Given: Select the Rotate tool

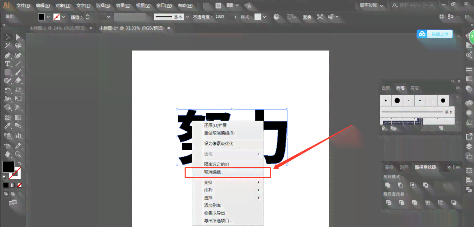Looking at the screenshot, I should click(8, 91).
